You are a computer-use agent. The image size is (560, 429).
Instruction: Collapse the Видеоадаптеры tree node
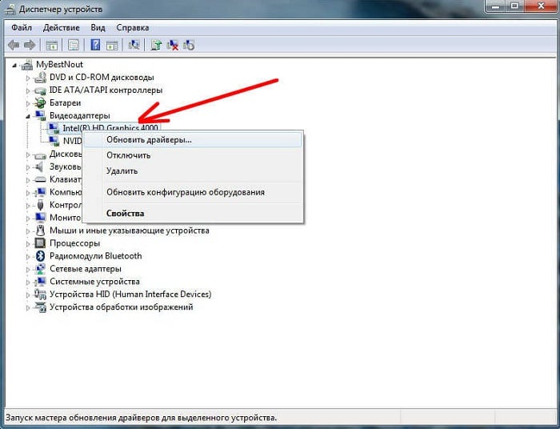[x=29, y=116]
